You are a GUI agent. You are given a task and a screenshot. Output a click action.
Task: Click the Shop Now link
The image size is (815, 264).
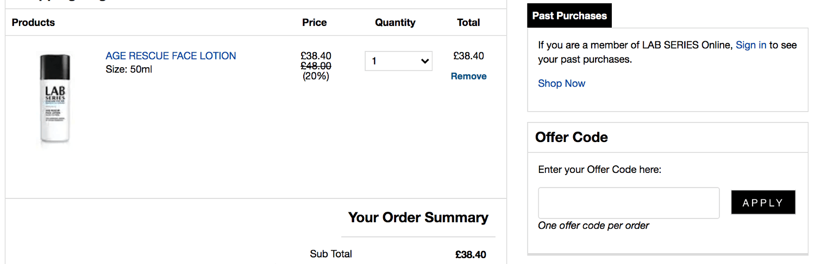click(x=561, y=83)
